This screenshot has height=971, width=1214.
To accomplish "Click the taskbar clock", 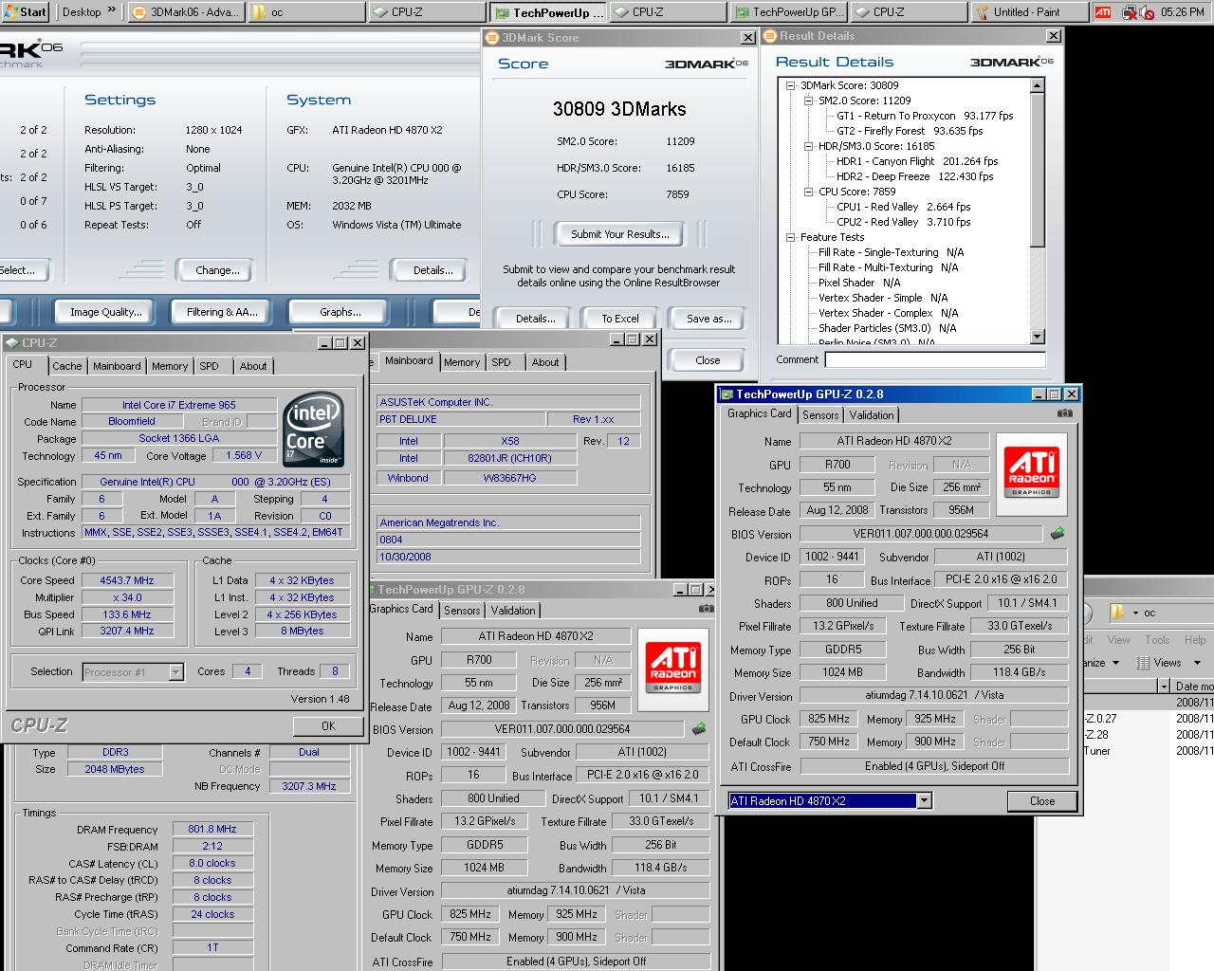I will click(x=1182, y=12).
